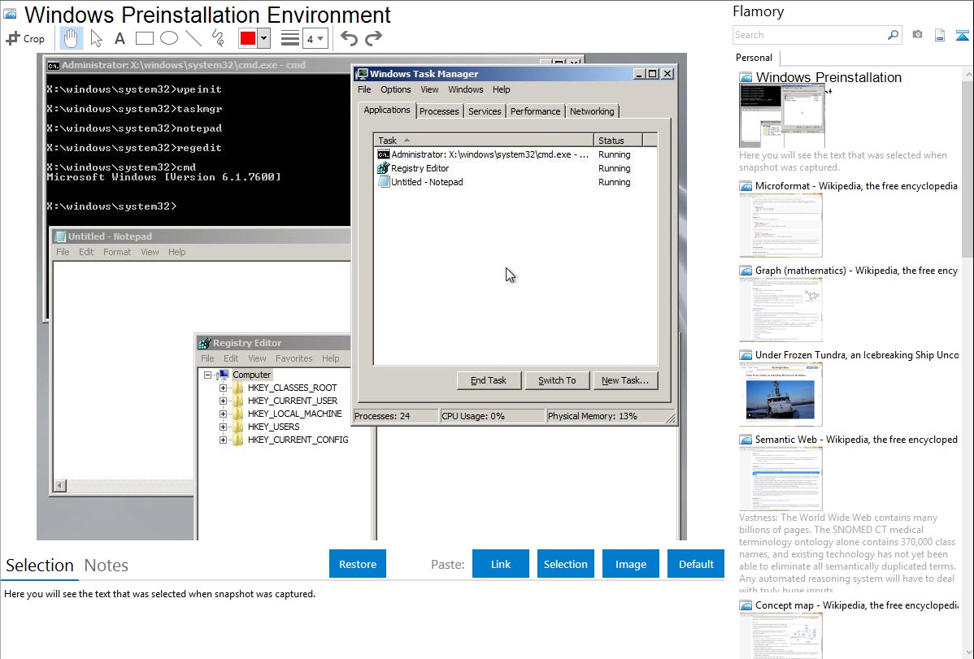The image size is (974, 659).
Task: Click the blue collapse-to-top icon
Action: tap(962, 35)
